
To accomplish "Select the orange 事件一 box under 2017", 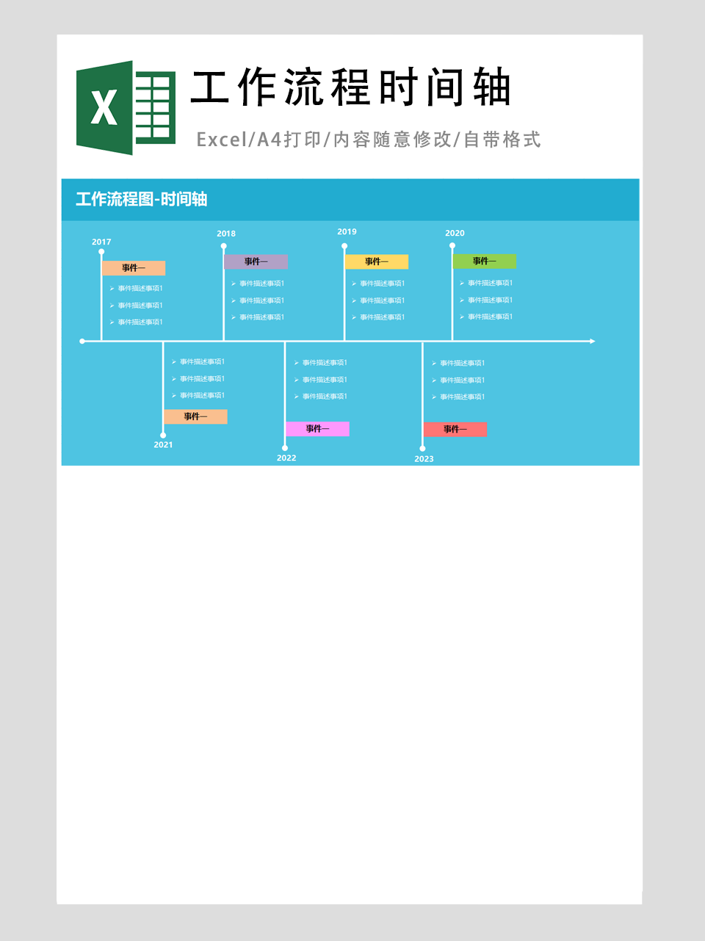I will (134, 268).
